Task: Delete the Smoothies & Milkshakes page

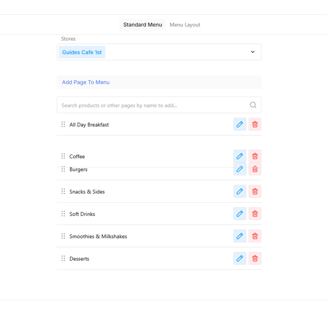Action: (x=255, y=236)
